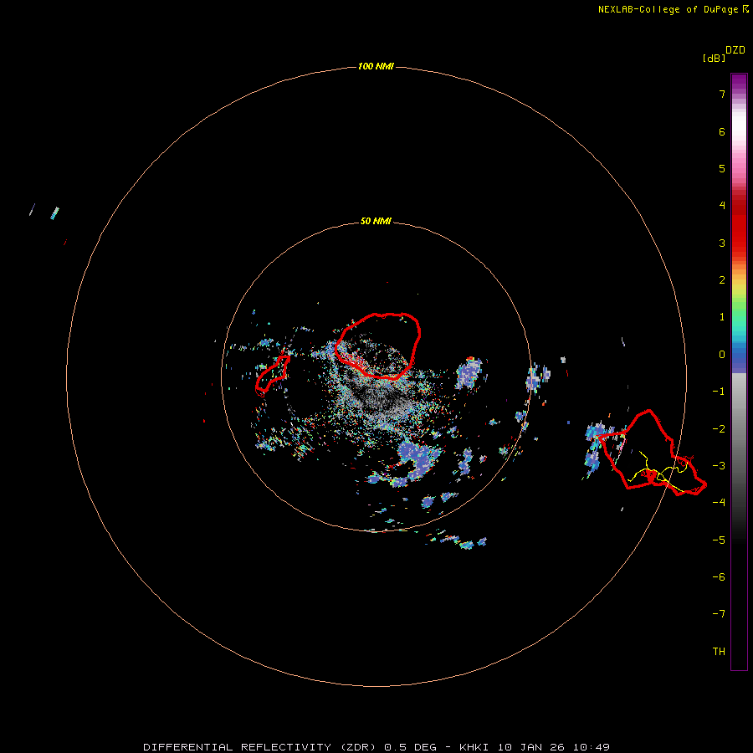Click the 4 value on color scale
The width and height of the screenshot is (753, 753).
point(722,205)
